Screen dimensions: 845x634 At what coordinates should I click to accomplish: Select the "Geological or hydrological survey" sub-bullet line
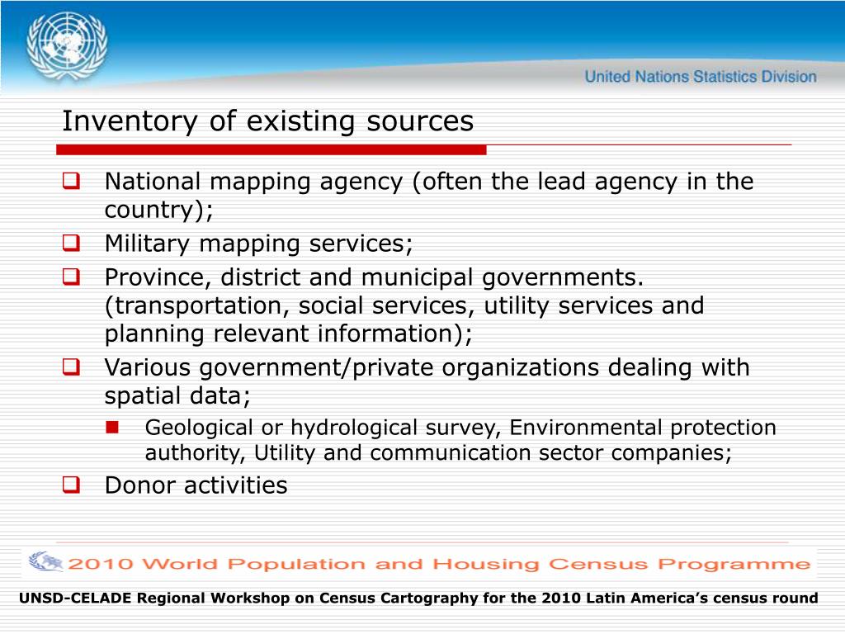click(460, 428)
